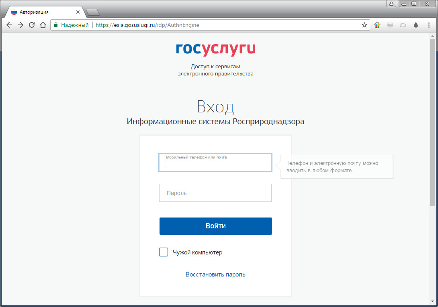Open Chrome's three-dot menu

[429, 25]
